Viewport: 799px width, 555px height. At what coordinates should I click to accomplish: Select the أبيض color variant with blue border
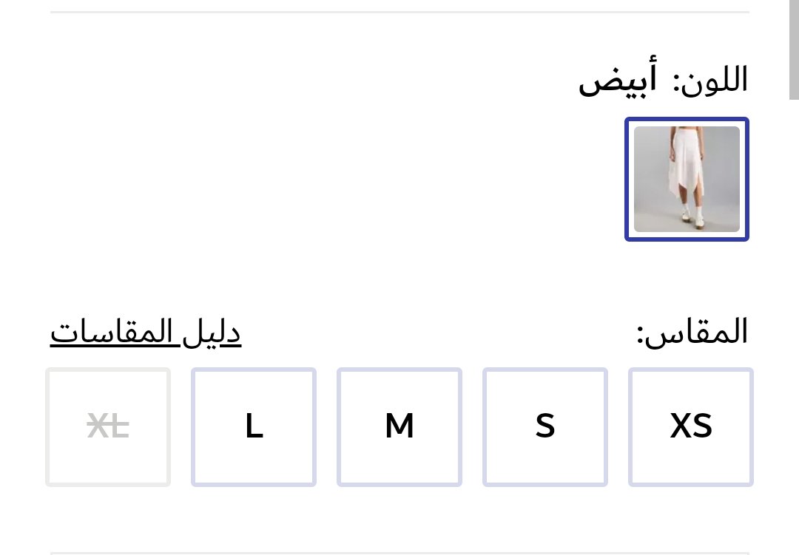coord(687,179)
